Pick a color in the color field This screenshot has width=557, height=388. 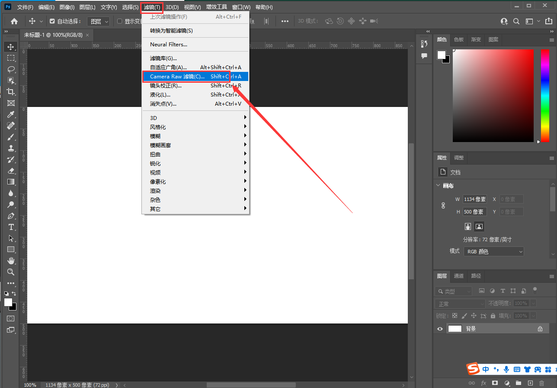pos(493,96)
